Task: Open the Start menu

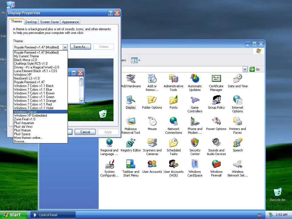Action: point(14,215)
